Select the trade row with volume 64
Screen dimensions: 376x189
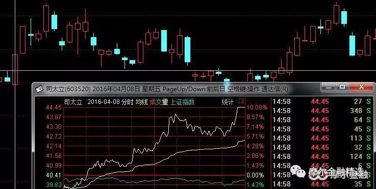coord(321,120)
